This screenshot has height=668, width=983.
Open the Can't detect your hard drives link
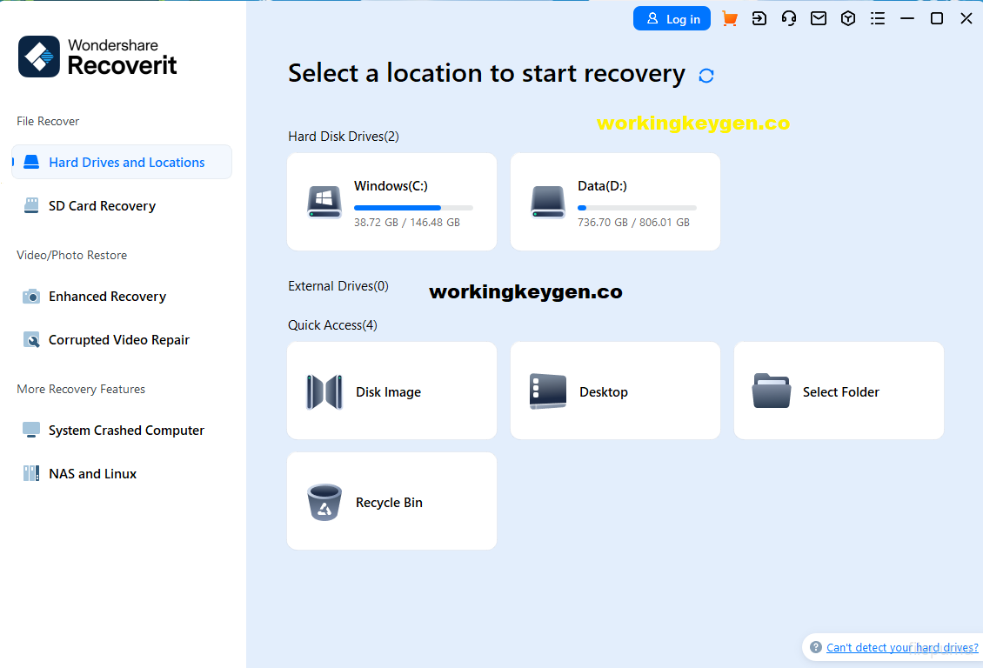click(901, 647)
